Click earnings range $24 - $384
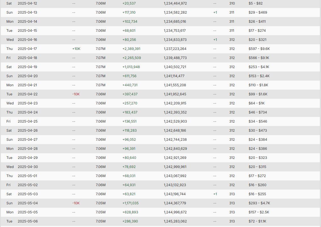Viewport: 321px width, 227px height. 258,140
